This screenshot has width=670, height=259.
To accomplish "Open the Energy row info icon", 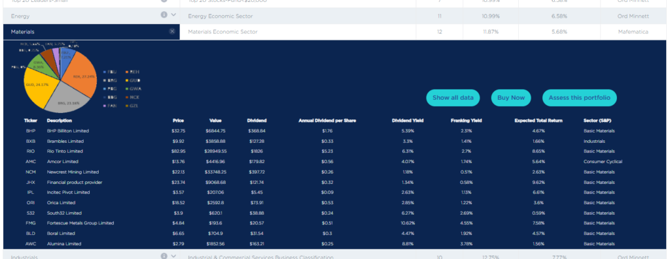I will click(164, 15).
